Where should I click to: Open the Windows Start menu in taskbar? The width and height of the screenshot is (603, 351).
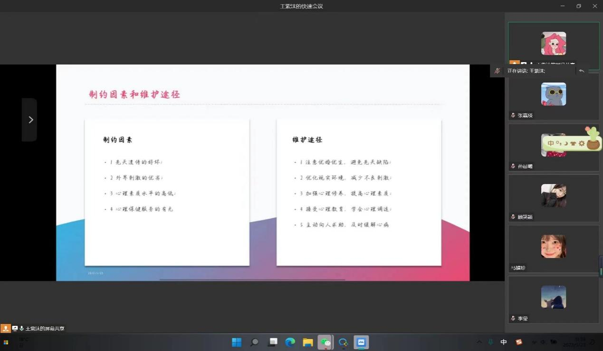(x=236, y=342)
